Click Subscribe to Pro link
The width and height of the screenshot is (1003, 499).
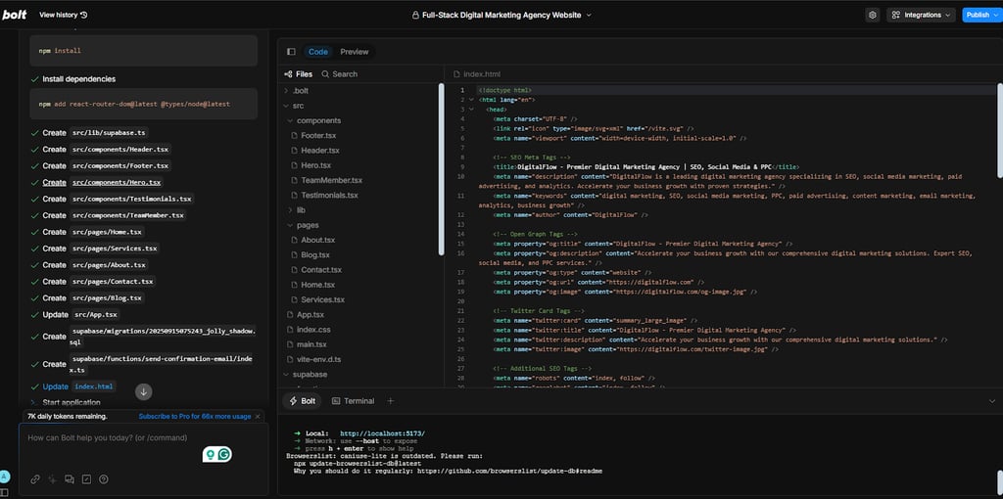[x=195, y=417]
